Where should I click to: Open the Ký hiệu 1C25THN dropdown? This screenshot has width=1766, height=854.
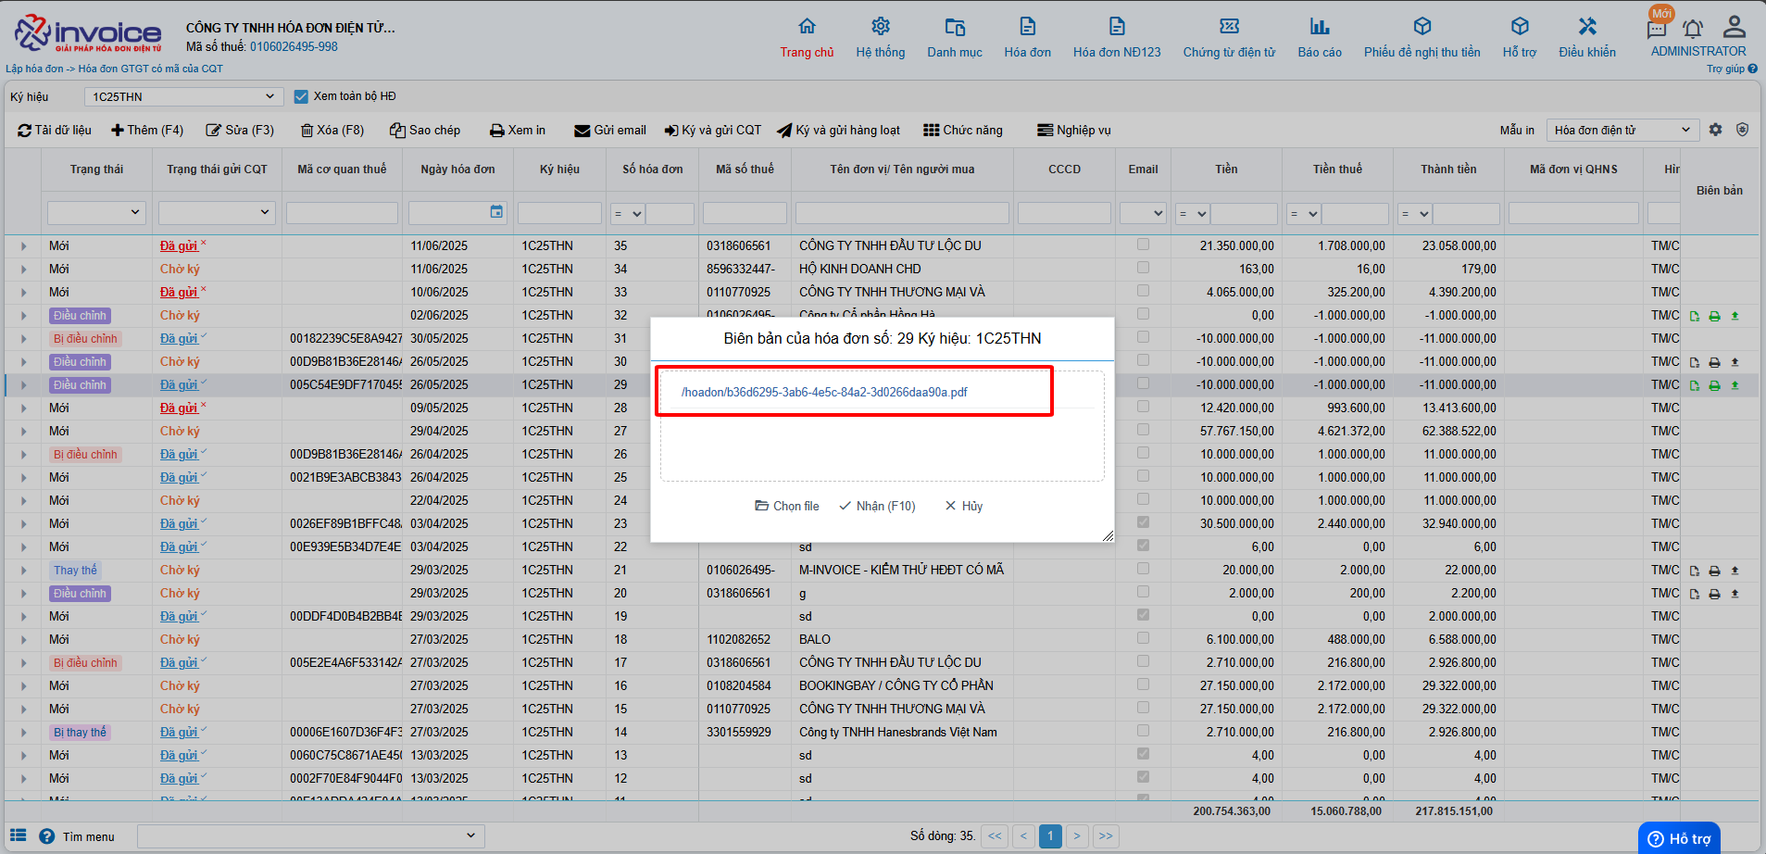[x=183, y=96]
